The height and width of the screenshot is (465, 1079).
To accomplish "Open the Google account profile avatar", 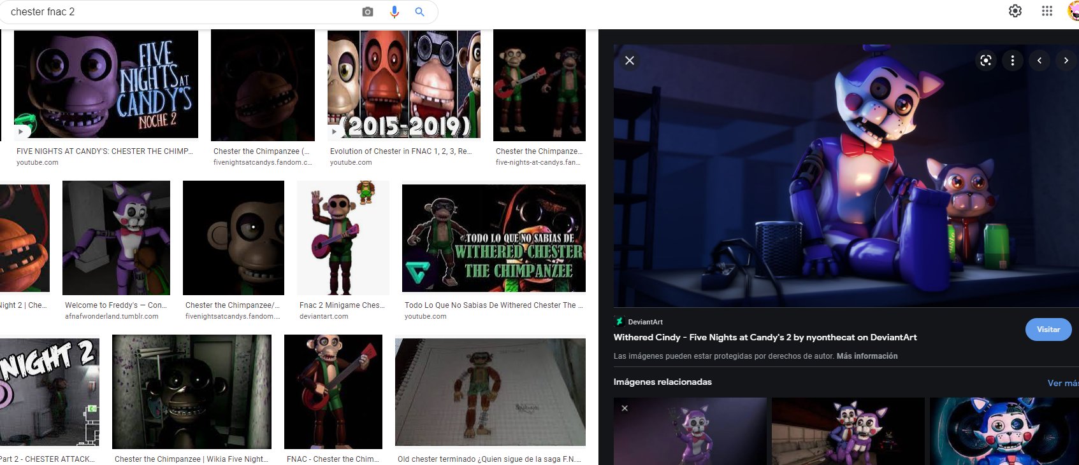I will (x=1073, y=11).
